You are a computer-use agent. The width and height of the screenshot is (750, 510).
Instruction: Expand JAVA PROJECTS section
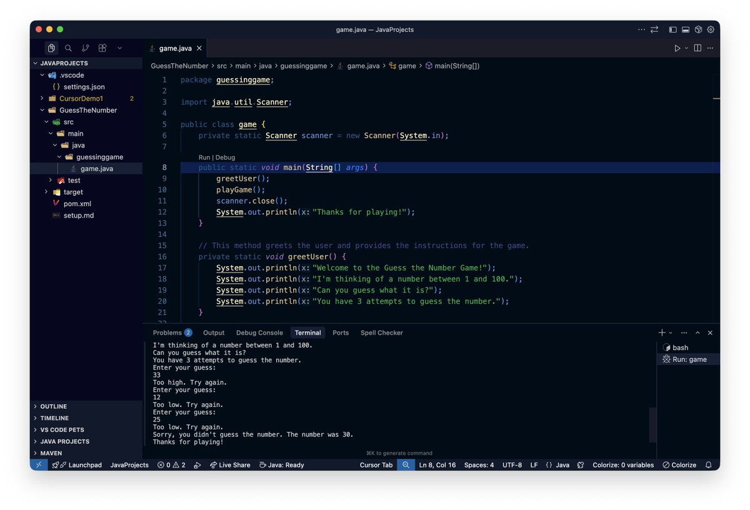click(x=86, y=441)
